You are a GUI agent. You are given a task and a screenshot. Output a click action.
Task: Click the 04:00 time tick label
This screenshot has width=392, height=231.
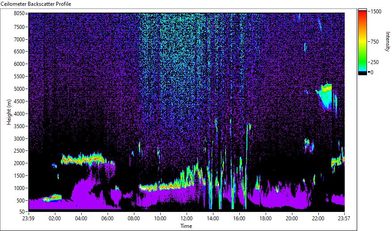[x=81, y=219]
